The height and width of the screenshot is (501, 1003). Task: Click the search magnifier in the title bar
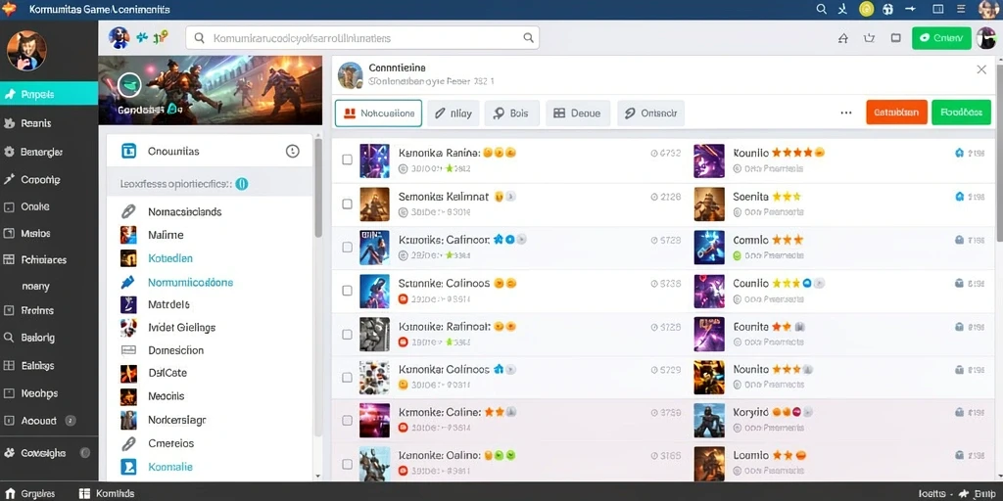(x=822, y=9)
